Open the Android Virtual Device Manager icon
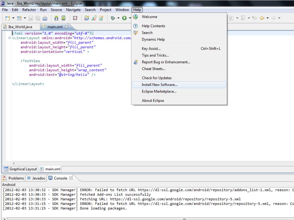Viewport: 294px width, 220px height. [63, 18]
